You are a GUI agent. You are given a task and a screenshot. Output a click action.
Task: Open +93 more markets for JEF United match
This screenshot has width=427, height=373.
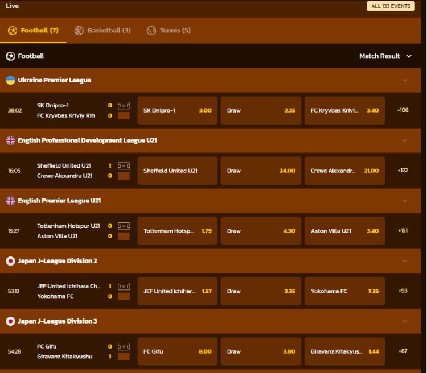click(403, 291)
